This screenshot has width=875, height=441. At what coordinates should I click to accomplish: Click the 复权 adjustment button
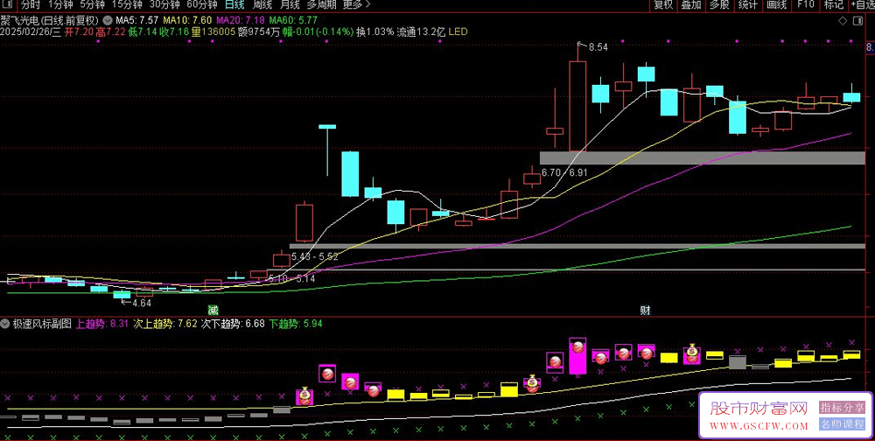pos(663,5)
